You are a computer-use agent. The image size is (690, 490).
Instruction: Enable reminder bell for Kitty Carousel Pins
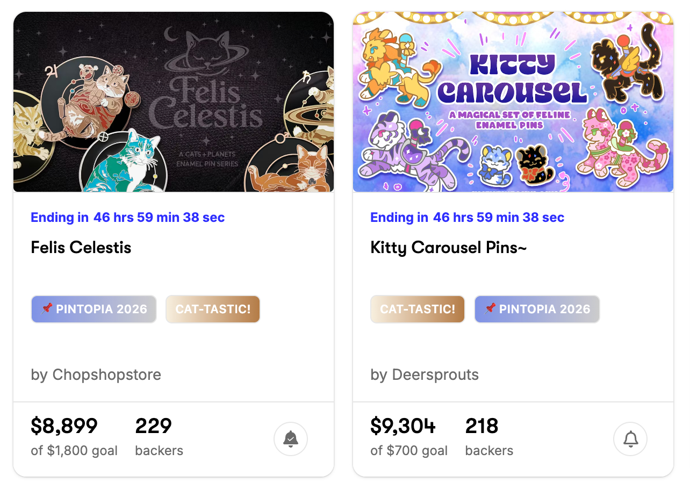click(x=630, y=439)
